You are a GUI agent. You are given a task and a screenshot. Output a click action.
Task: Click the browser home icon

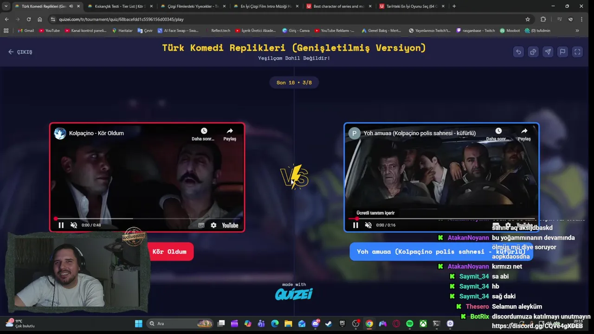(x=40, y=19)
